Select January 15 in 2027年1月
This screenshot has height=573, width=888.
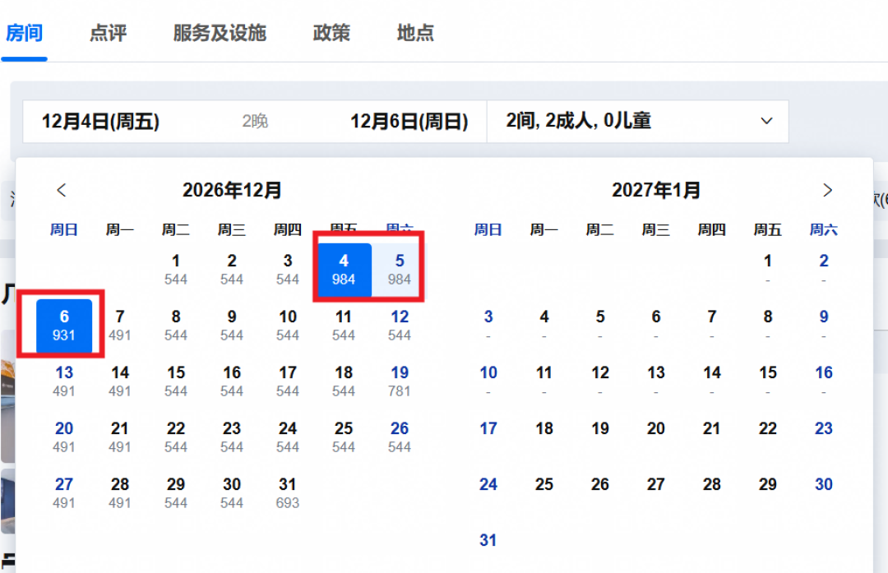pyautogui.click(x=767, y=381)
